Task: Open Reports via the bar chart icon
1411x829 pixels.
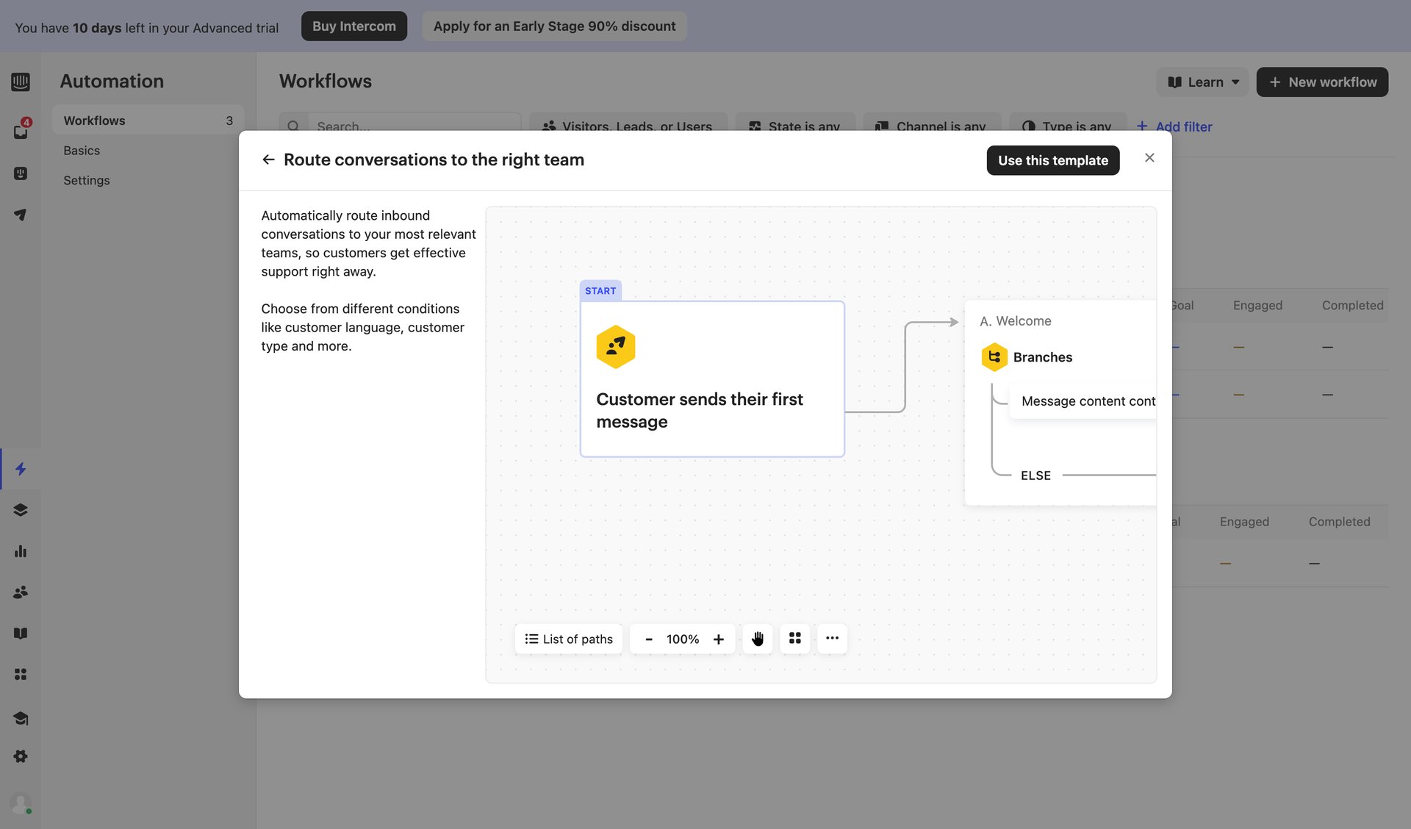Action: 21,551
